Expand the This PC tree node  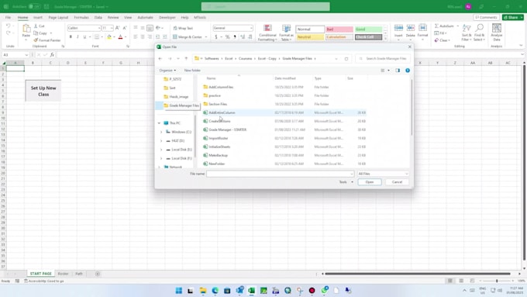coord(160,123)
